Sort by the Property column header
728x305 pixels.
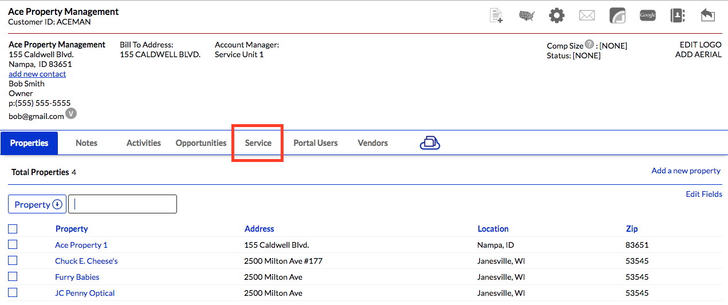click(72, 229)
